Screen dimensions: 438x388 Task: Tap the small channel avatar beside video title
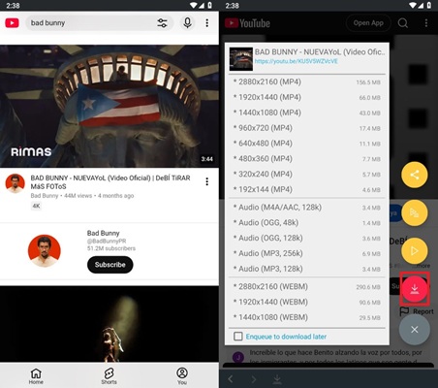pyautogui.click(x=16, y=183)
